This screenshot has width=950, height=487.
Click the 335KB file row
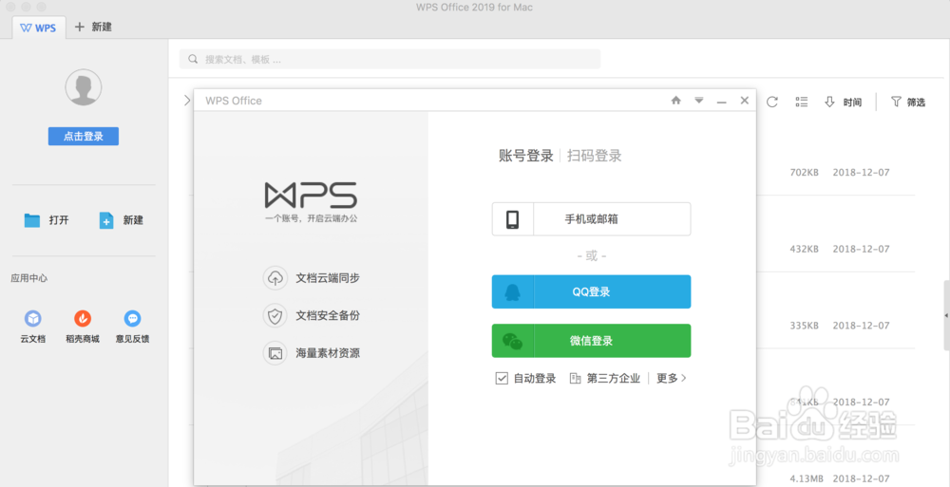point(835,326)
